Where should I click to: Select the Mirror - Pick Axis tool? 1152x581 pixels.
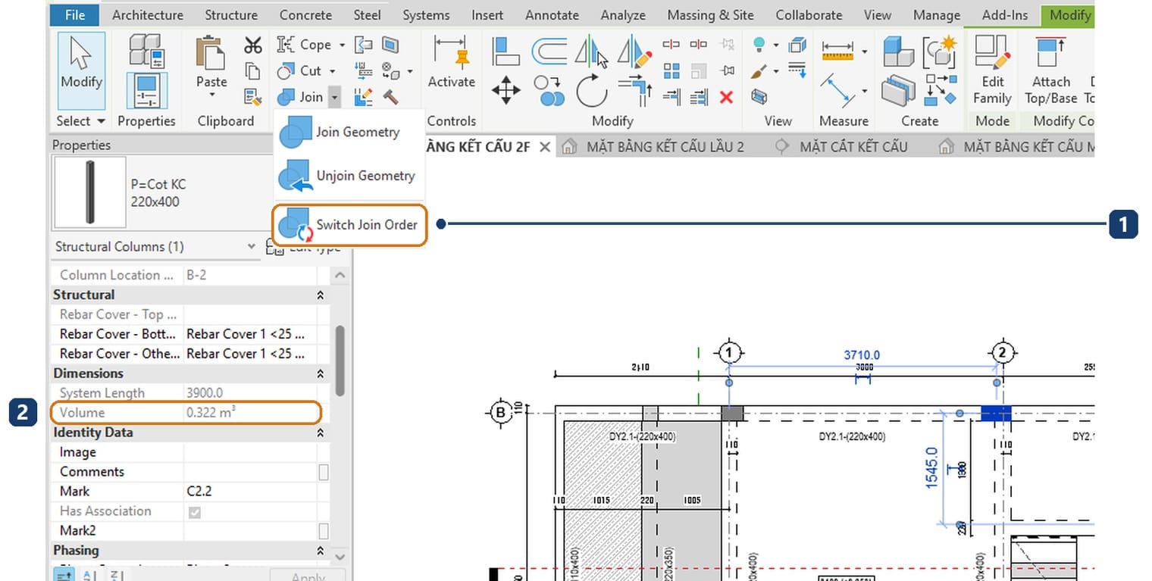click(x=591, y=52)
